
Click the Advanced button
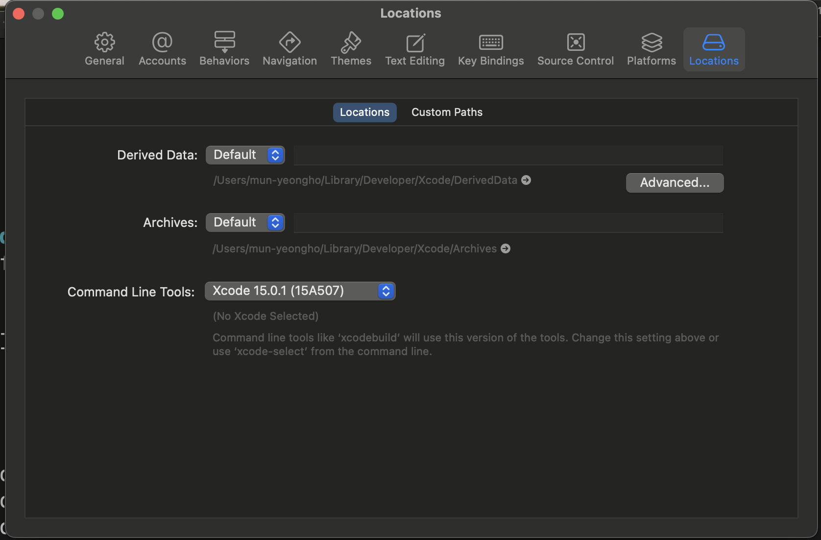(x=675, y=182)
